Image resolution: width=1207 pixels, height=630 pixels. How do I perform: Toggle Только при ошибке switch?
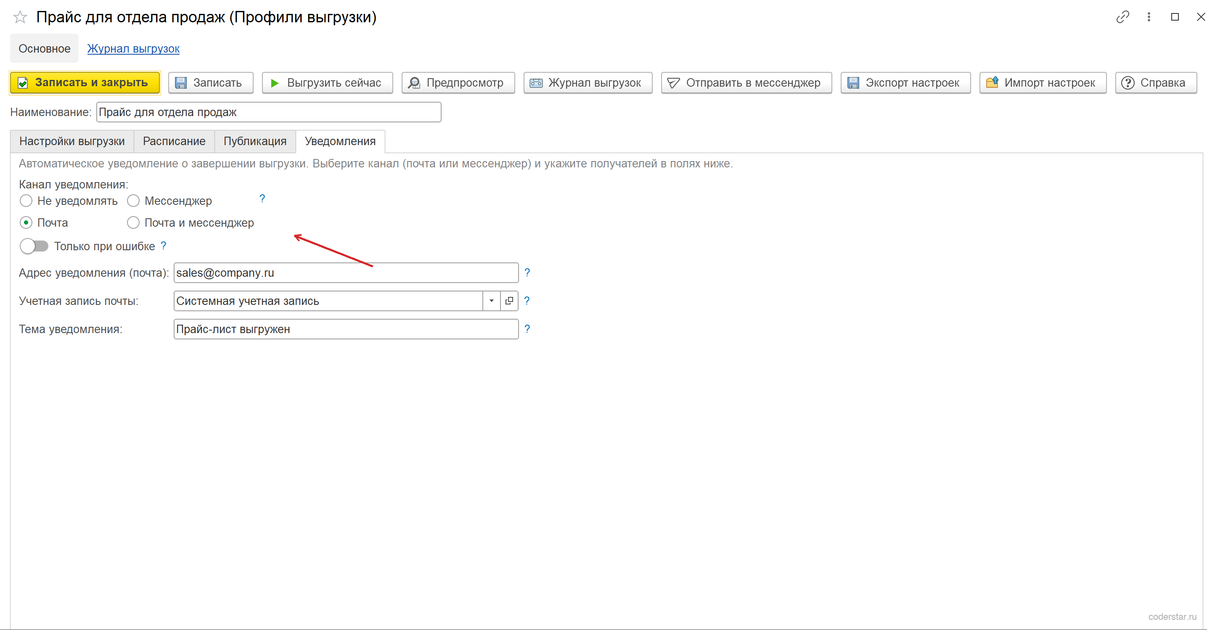34,246
